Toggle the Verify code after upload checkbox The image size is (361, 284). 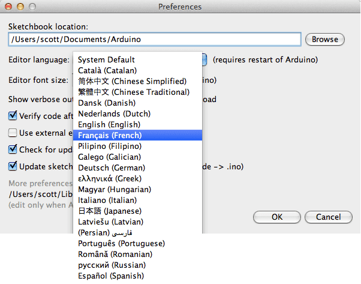point(13,116)
